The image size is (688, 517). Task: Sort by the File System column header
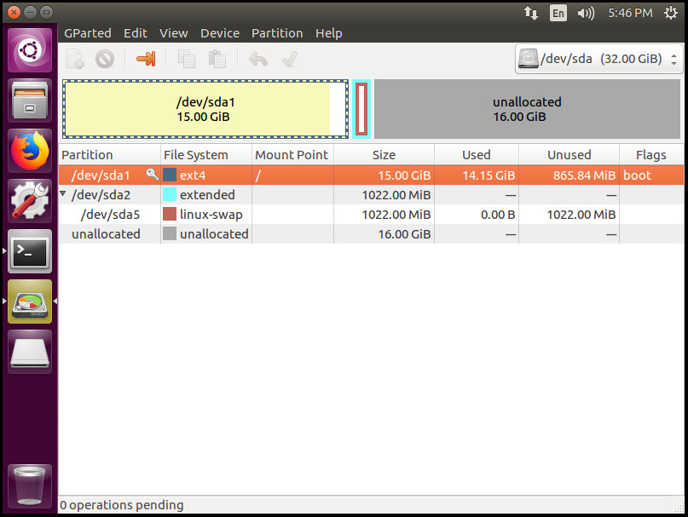coord(196,155)
